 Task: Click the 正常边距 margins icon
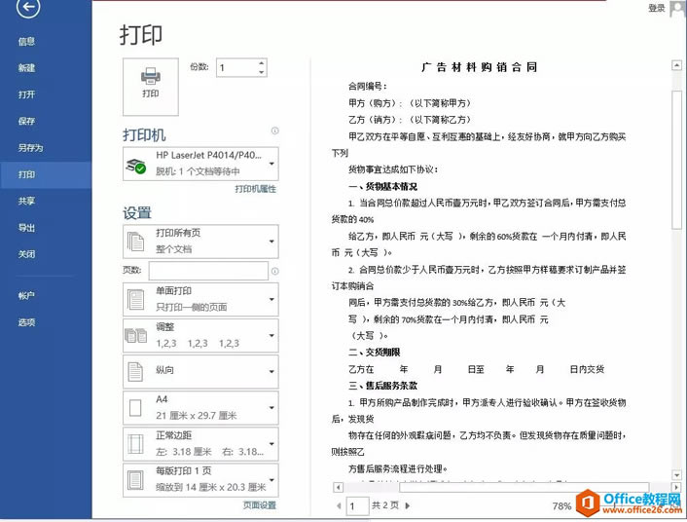[135, 444]
